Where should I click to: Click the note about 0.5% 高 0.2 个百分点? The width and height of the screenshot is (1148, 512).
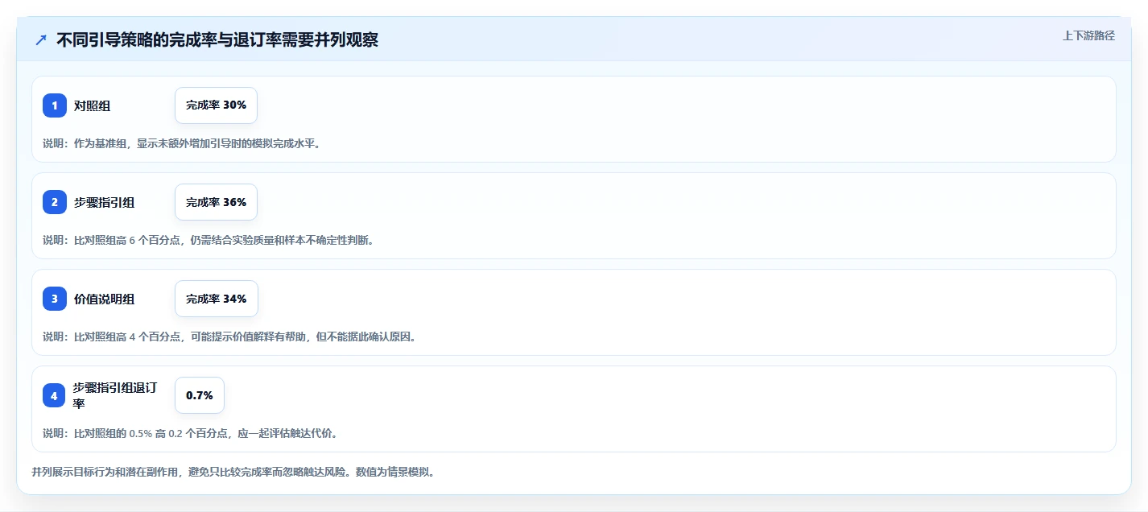tap(190, 433)
